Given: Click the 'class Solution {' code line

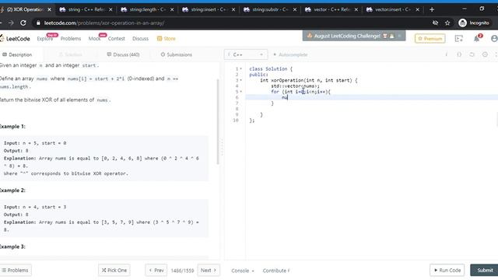Looking at the screenshot, I should pos(271,69).
